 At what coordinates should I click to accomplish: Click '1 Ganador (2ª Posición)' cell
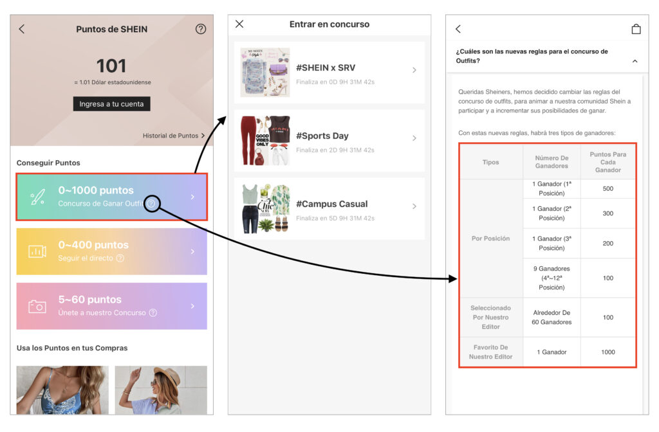552,213
